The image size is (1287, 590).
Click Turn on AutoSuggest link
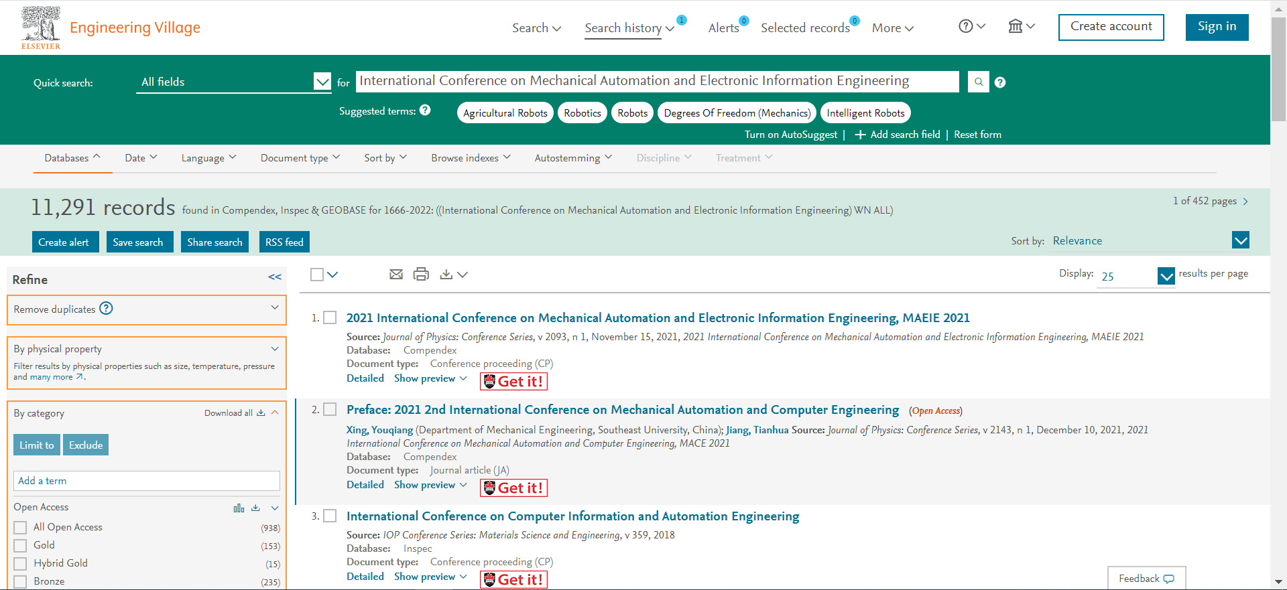point(791,135)
